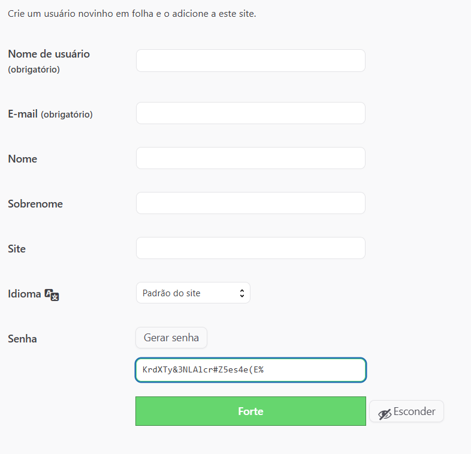Click the 'Senha' label text
This screenshot has width=471, height=454.
[22, 339]
